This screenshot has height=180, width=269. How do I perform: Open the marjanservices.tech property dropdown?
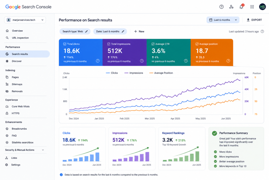click(x=25, y=20)
